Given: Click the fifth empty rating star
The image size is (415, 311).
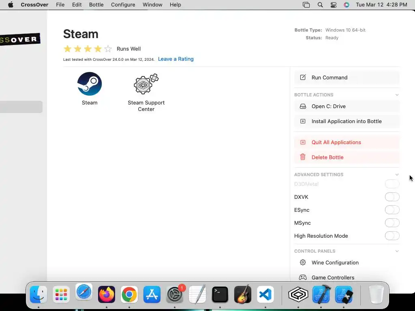Looking at the screenshot, I should (108, 49).
